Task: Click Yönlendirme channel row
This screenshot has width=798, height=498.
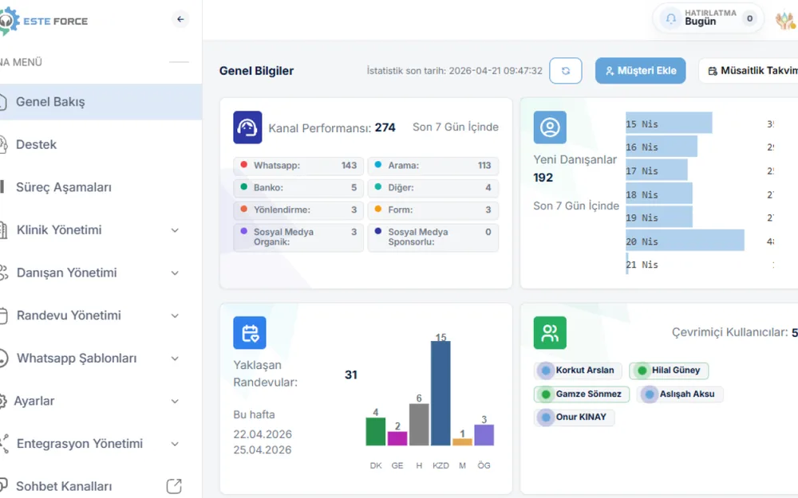Action: (298, 210)
